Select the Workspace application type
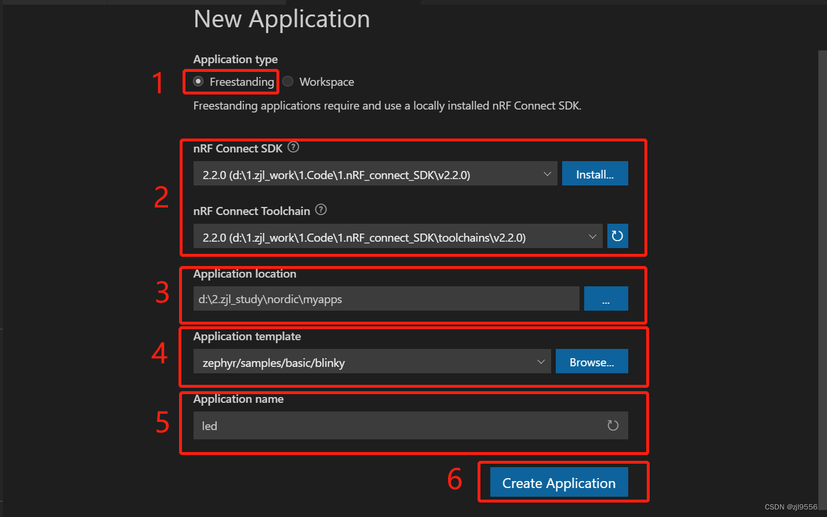This screenshot has width=827, height=517. pos(287,82)
